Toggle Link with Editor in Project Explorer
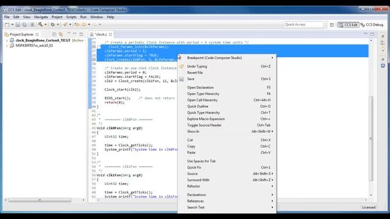 (x=61, y=34)
